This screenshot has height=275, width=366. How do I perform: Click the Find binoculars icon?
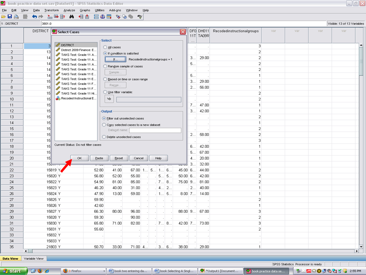[71, 17]
